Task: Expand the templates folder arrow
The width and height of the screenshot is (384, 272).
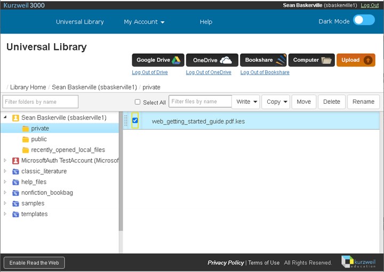Action: click(5, 214)
